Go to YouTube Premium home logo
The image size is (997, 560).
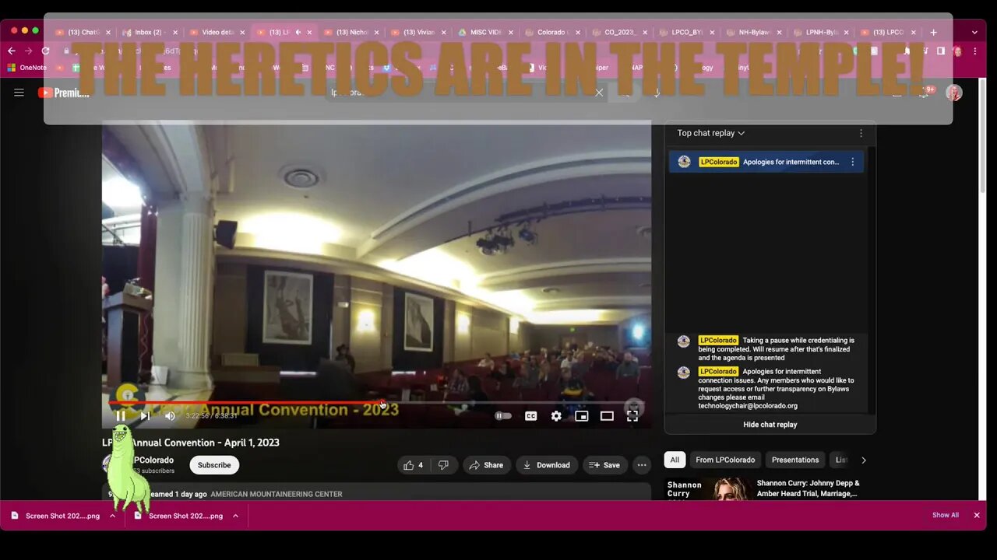click(x=64, y=93)
